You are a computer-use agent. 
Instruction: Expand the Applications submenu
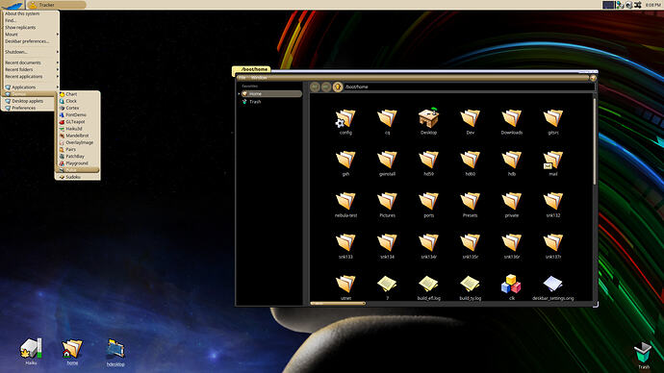[31, 87]
